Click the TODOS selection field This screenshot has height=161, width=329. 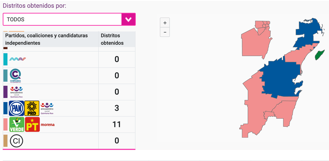coord(62,19)
